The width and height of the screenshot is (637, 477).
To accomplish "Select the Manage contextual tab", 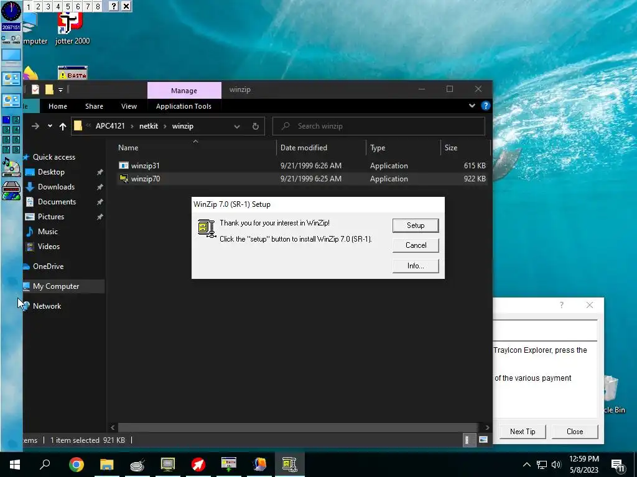I will (184, 91).
